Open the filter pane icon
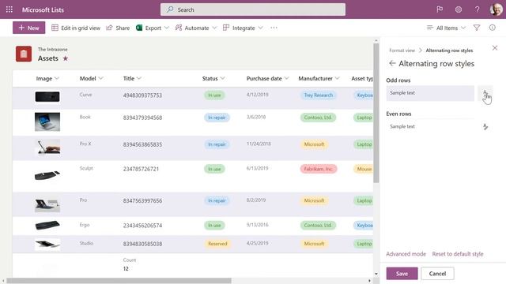Image resolution: width=506 pixels, height=284 pixels. 477,28
